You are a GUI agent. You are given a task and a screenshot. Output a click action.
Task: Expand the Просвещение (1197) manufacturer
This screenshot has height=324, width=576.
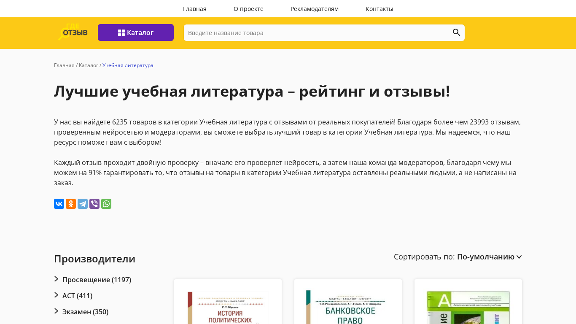(x=93, y=280)
